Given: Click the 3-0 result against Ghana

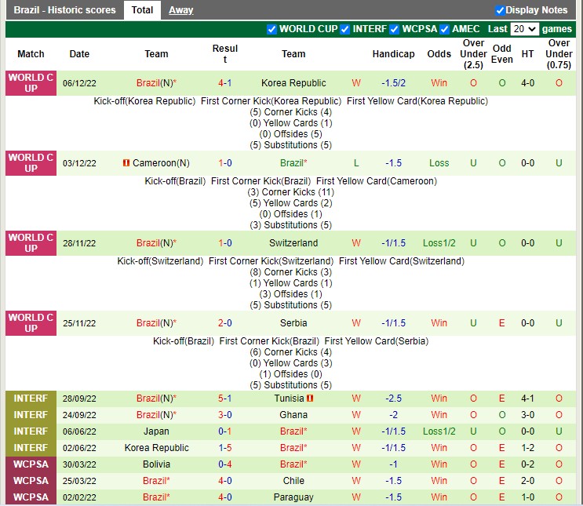Looking at the screenshot, I should [x=225, y=414].
